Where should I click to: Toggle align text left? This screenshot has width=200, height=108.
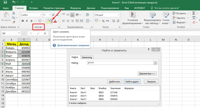pyautogui.click(x=64, y=21)
